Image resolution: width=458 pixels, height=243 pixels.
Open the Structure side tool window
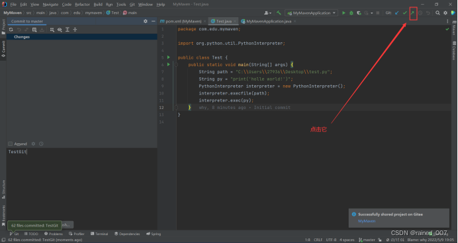3,190
